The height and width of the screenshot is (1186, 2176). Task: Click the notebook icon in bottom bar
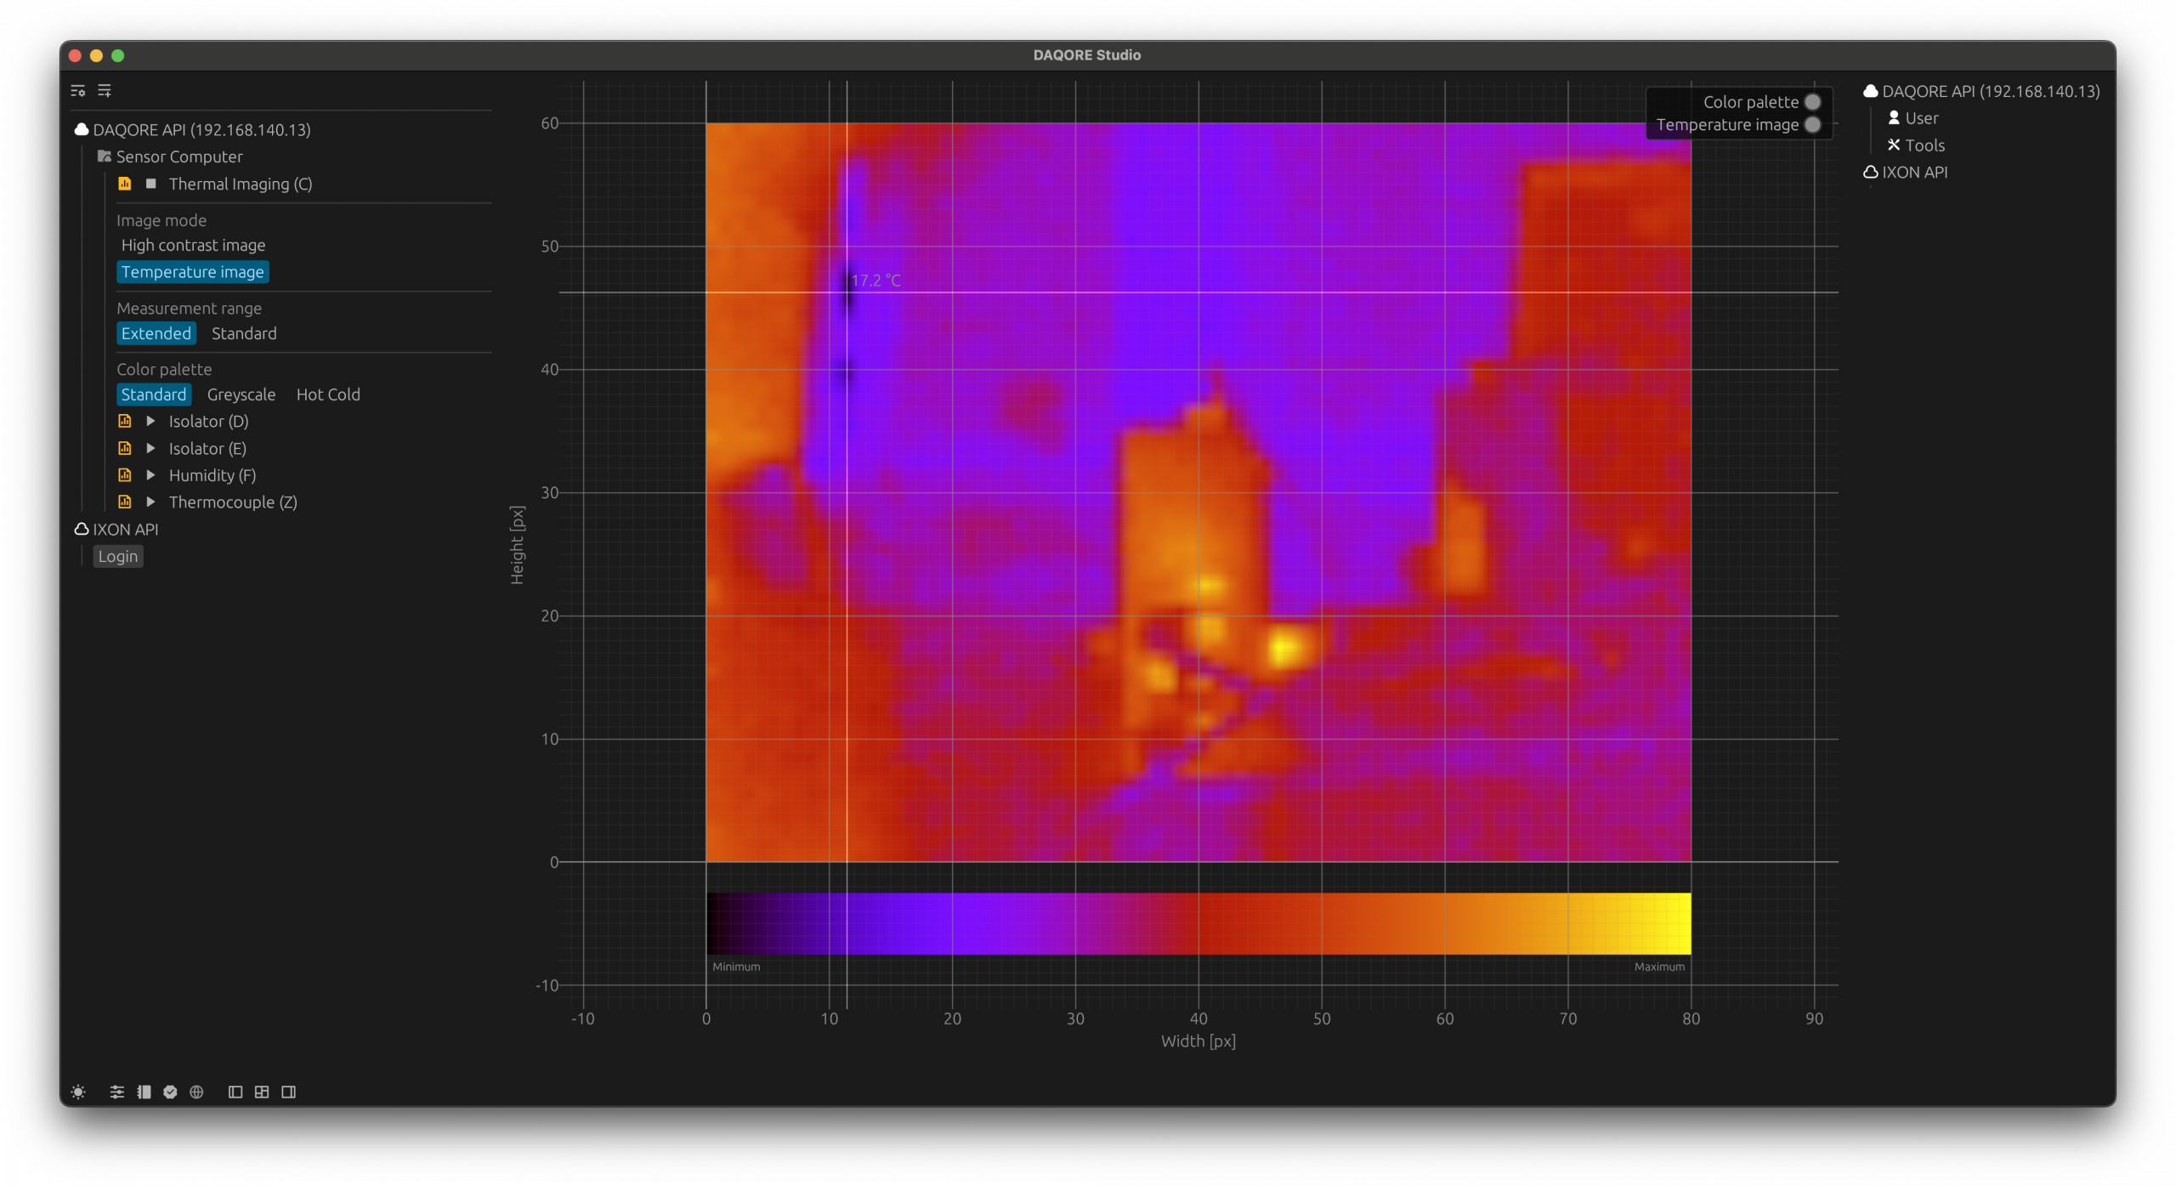click(x=144, y=1092)
